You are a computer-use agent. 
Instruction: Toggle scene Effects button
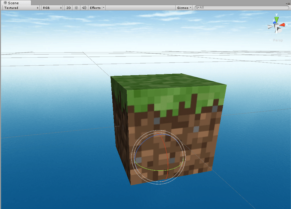[x=95, y=8]
